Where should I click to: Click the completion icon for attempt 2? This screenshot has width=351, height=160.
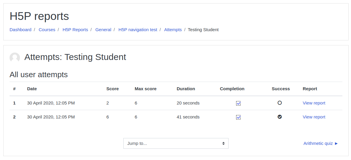click(x=238, y=117)
